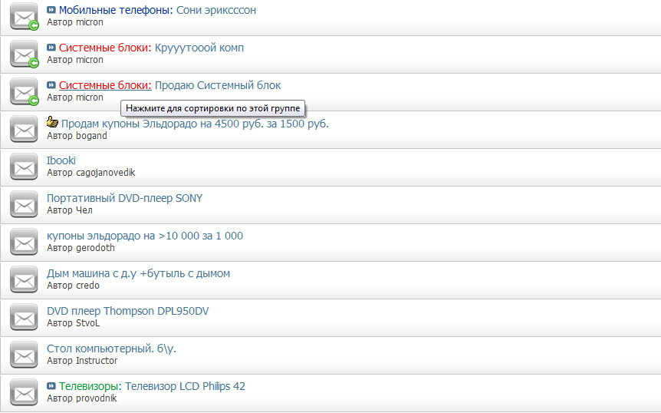Click envelope icon beside Ibooki topic
Image resolution: width=661 pixels, height=413 pixels.
click(x=24, y=167)
